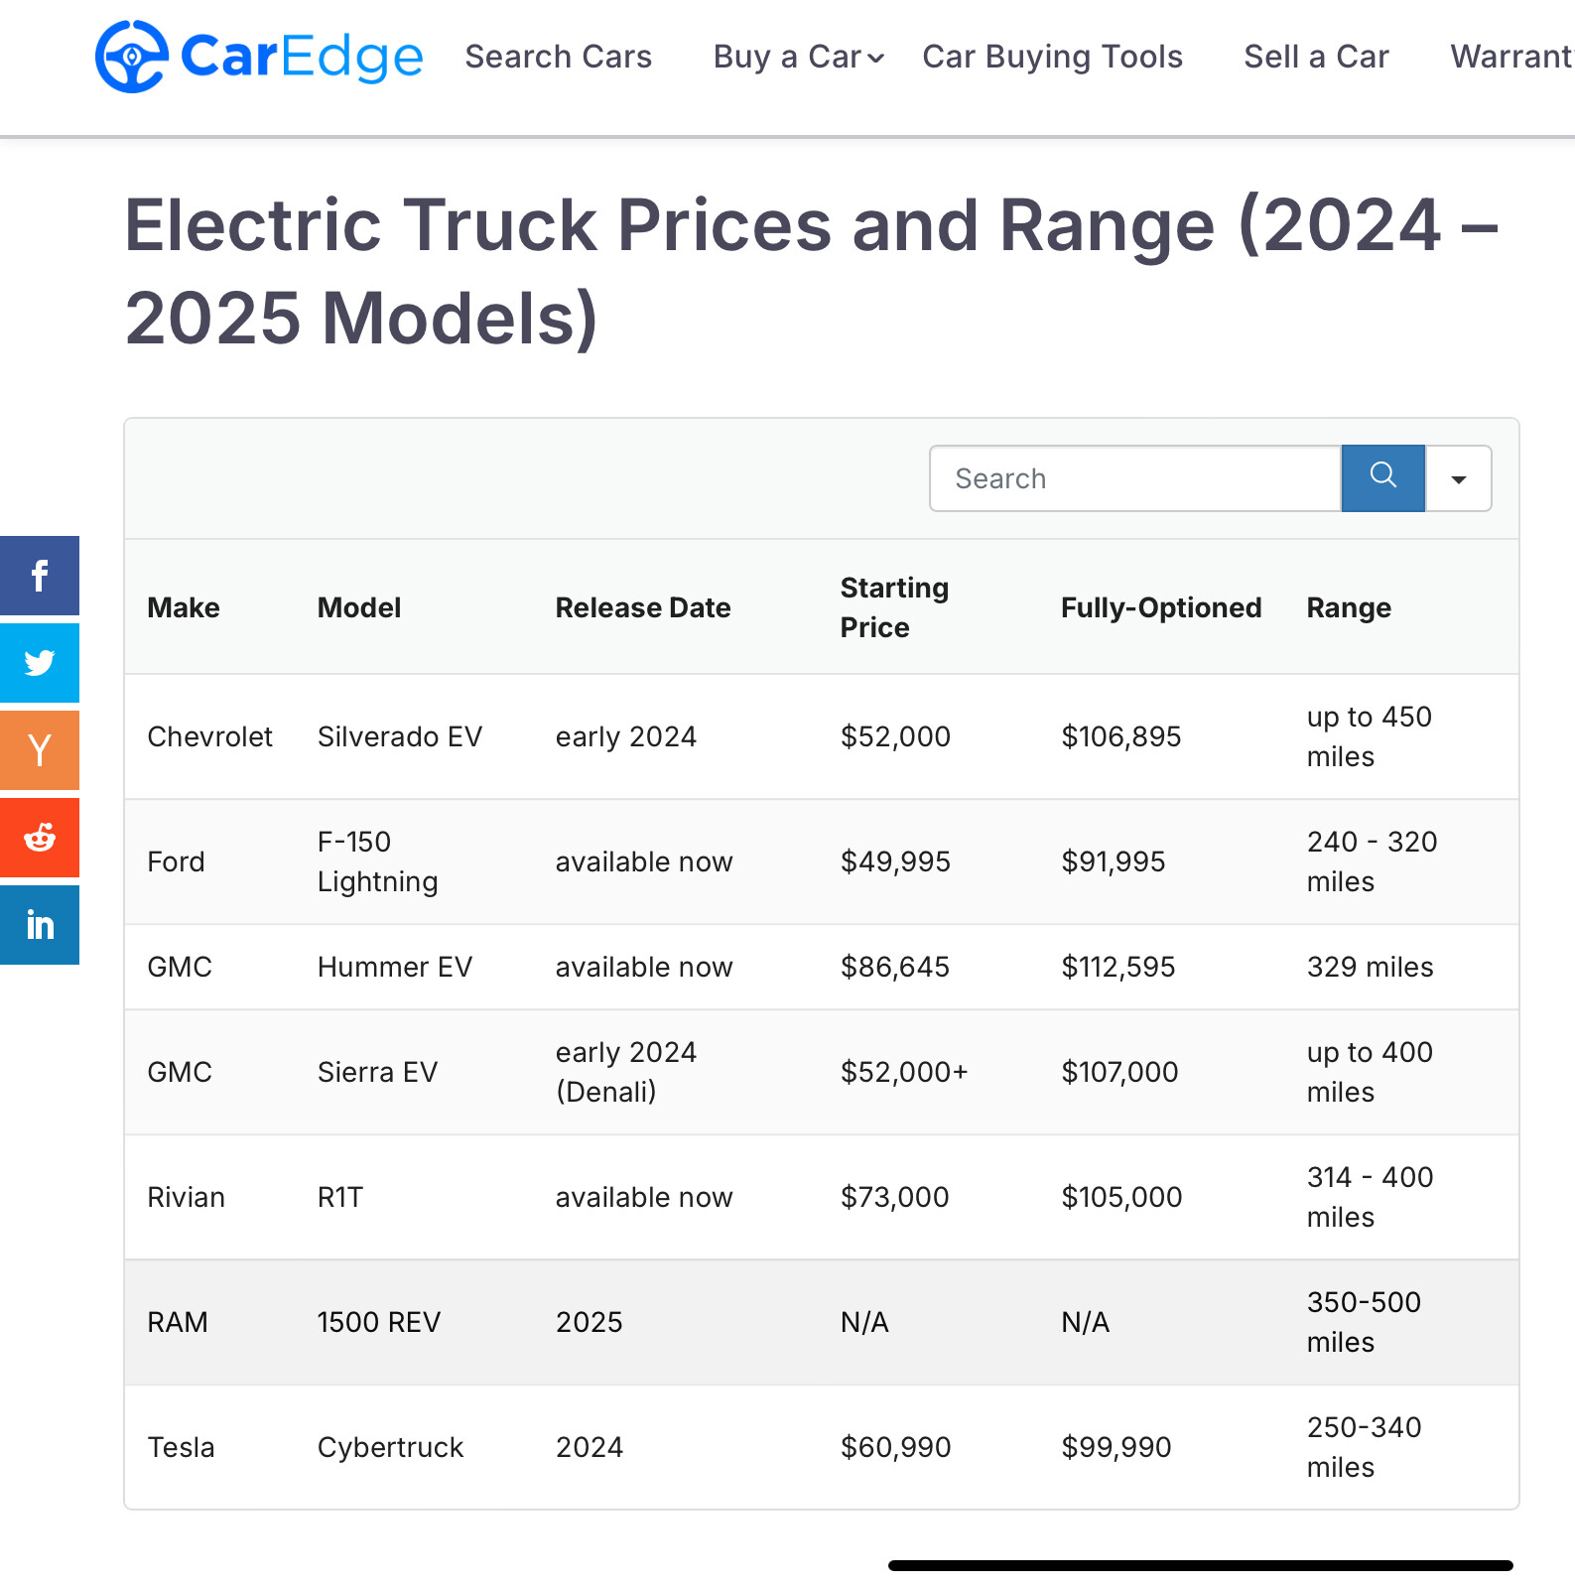Click the early 2024 (Denali) cell
The image size is (1575, 1586).
pyautogui.click(x=626, y=1072)
